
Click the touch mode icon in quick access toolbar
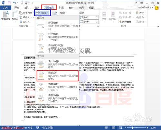26,3
